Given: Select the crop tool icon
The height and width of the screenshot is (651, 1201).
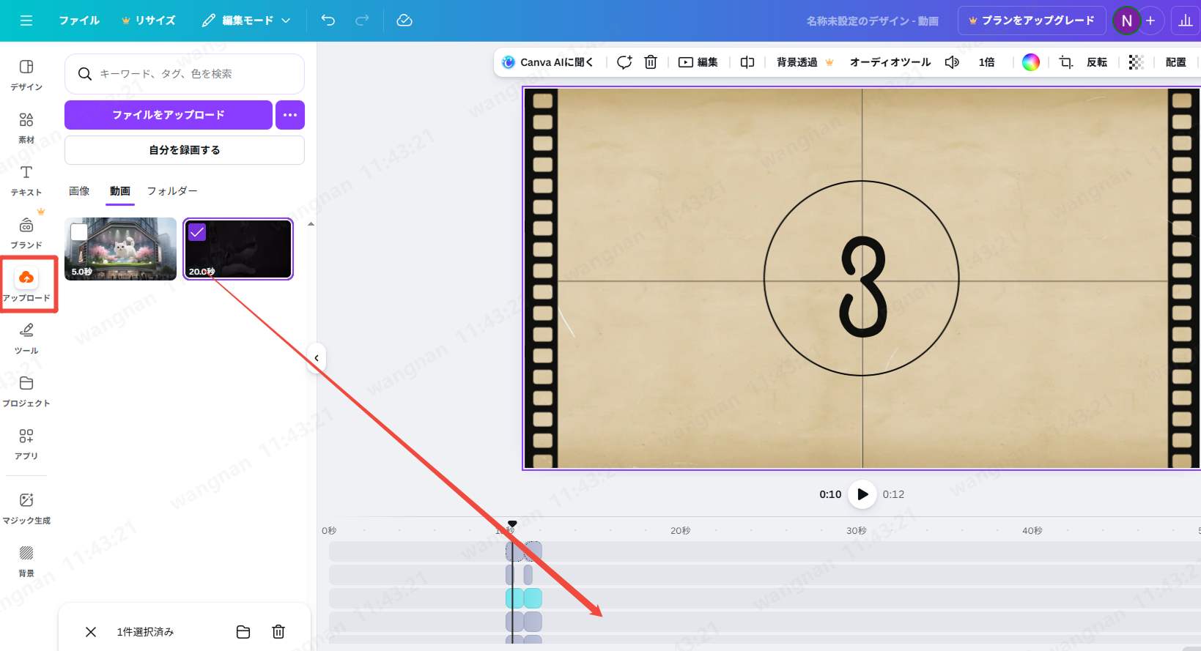Looking at the screenshot, I should click(1066, 62).
